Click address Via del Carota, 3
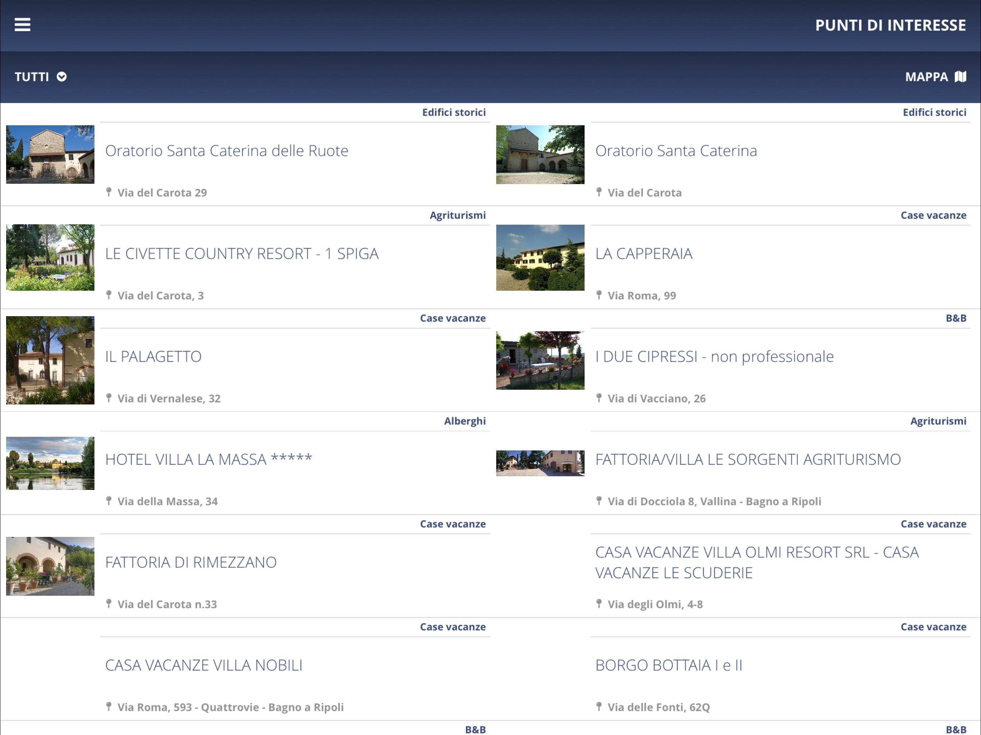 point(161,296)
